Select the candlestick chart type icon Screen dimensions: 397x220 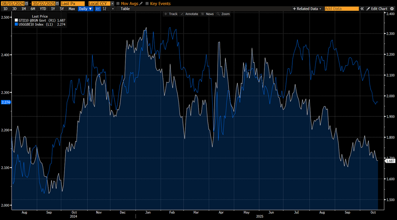(x=105, y=8)
